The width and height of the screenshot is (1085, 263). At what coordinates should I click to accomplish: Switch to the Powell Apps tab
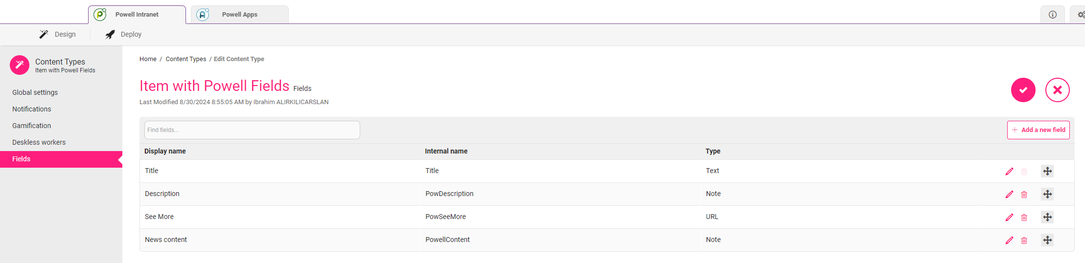240,15
